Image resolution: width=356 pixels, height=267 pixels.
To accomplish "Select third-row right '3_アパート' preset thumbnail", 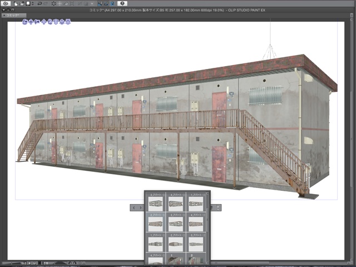I will pyautogui.click(x=196, y=243).
